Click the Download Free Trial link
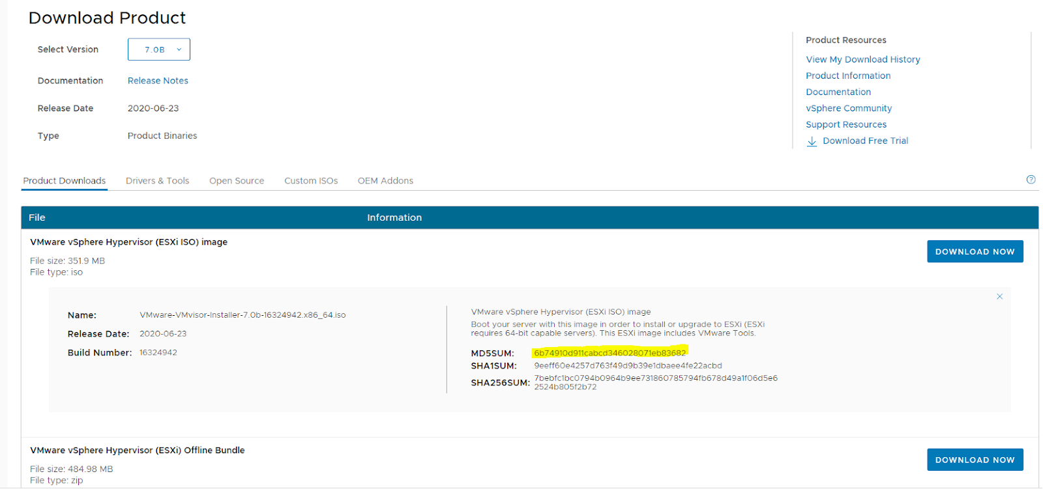This screenshot has height=489, width=1043. [x=865, y=141]
